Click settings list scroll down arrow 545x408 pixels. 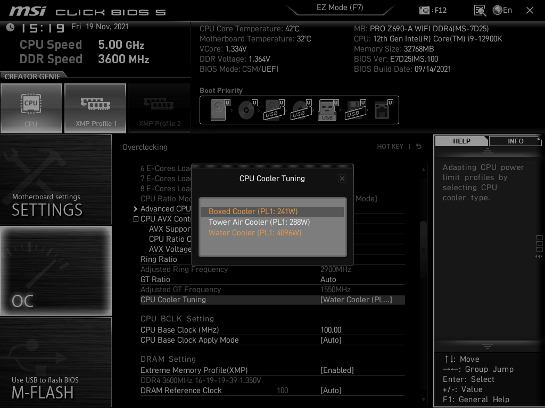[x=423, y=399]
